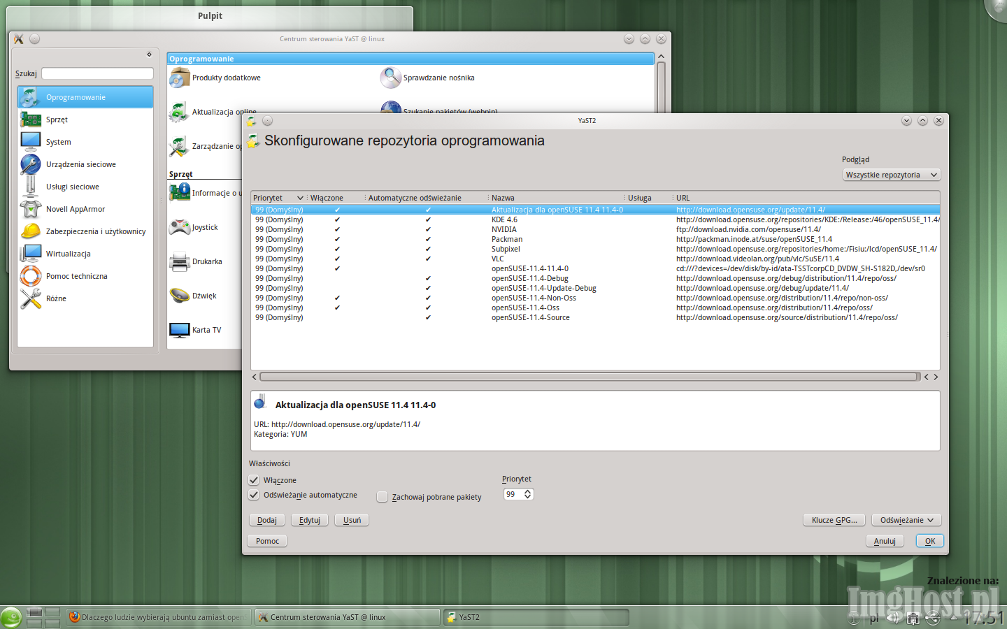
Task: Launch the Dźwięk module icon
Action: (180, 296)
